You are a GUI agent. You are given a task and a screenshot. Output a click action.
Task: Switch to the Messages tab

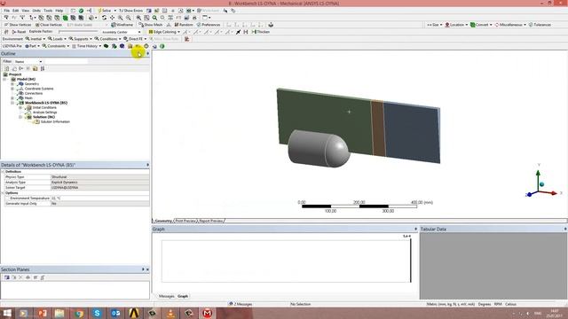166,296
